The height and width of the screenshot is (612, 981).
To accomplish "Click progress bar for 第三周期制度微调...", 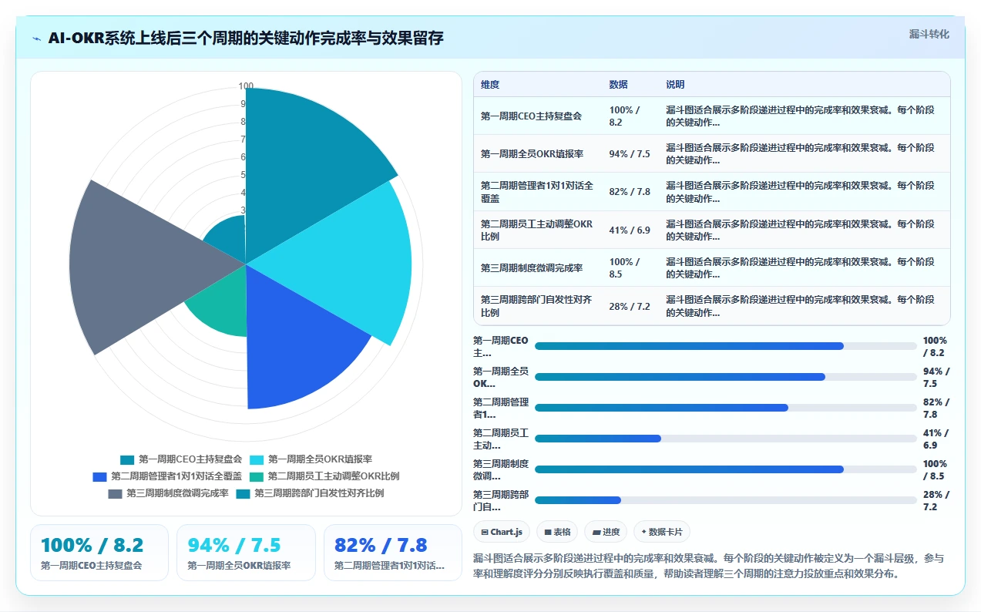I will click(726, 469).
